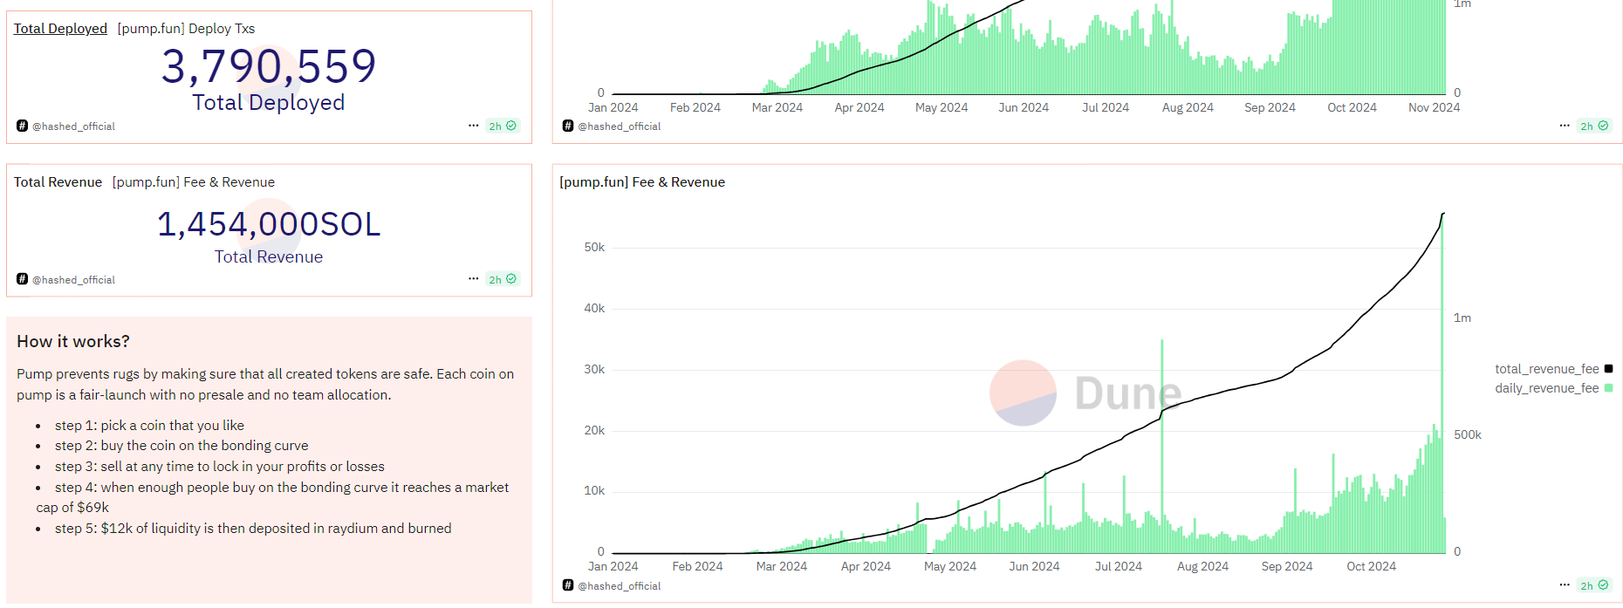Viewport: 1623px width, 608px height.
Task: Open three-dot menu on Total Deployed card
Action: tap(473, 126)
